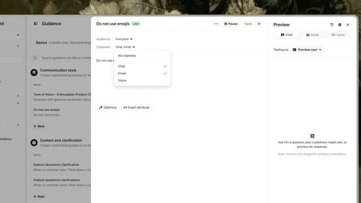Click the Email tab envelope icon
This screenshot has width=361, height=203.
[307, 35]
